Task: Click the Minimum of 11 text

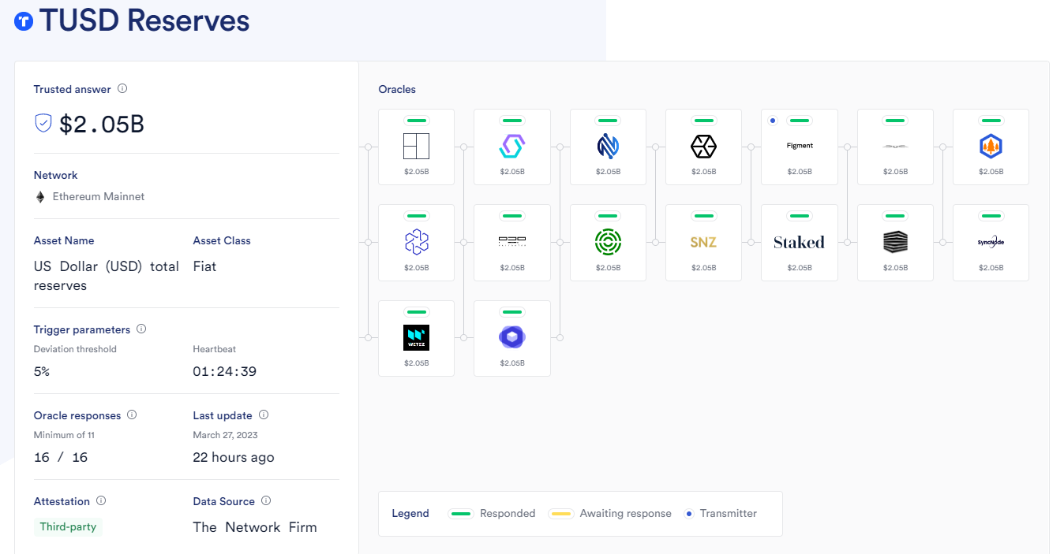Action: [64, 435]
